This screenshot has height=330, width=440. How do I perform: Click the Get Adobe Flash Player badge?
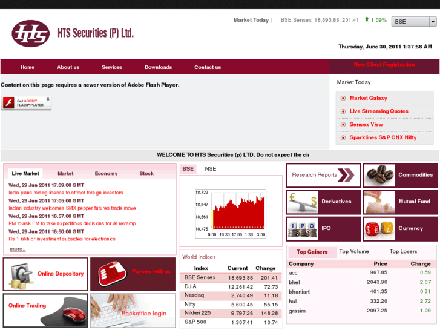(27, 103)
